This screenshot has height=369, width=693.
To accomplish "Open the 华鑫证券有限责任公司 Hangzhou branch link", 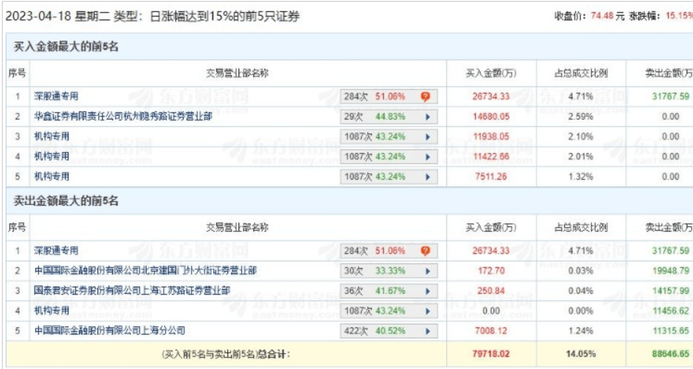I will [x=123, y=117].
